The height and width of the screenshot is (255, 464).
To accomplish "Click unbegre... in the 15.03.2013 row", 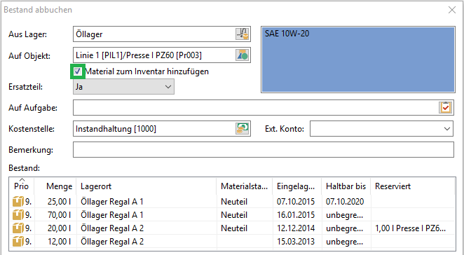I will pos(344,242).
